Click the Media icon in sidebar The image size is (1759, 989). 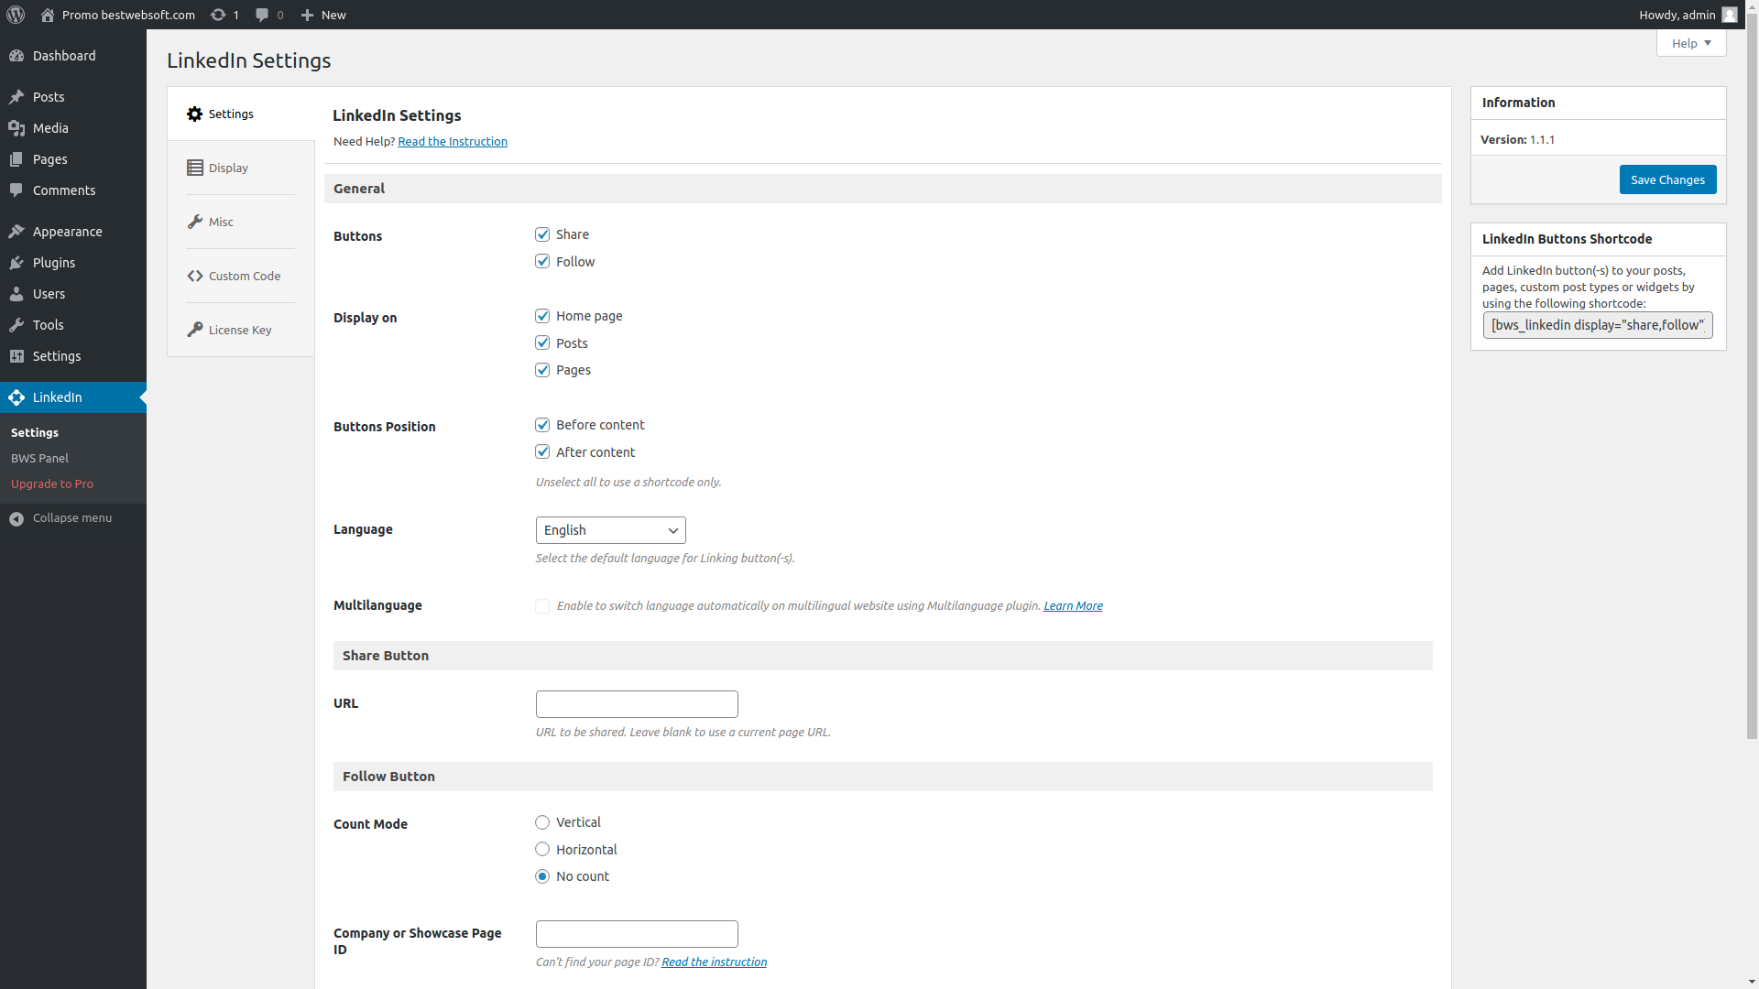(16, 128)
